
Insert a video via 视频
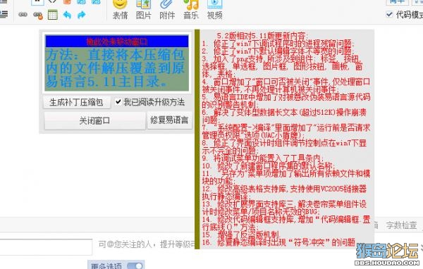click(x=215, y=10)
